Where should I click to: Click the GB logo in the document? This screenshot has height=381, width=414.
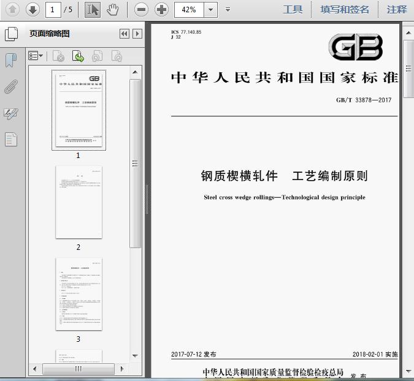pos(356,47)
